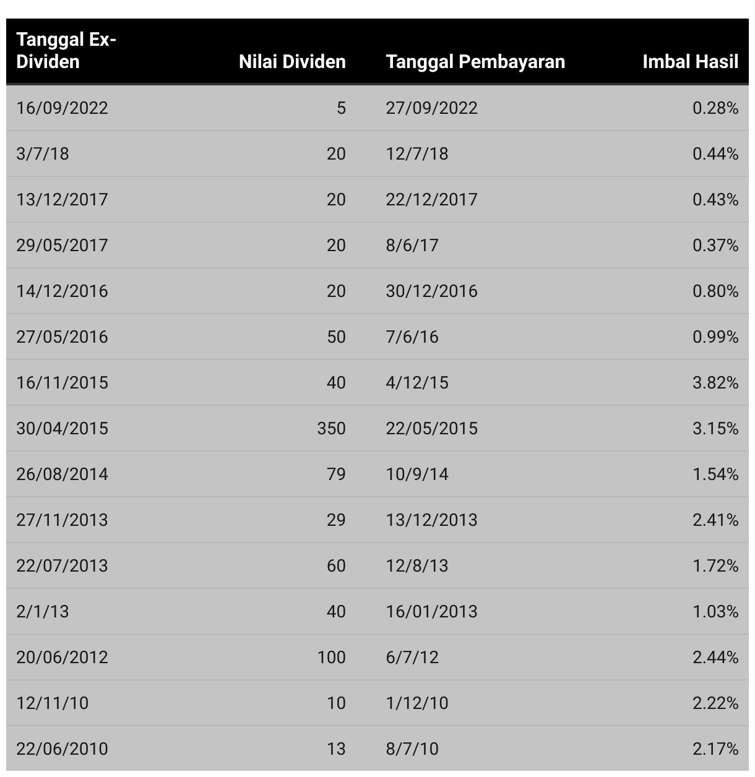The image size is (755, 777).
Task: Click the 350 dividend value cell
Action: (331, 428)
